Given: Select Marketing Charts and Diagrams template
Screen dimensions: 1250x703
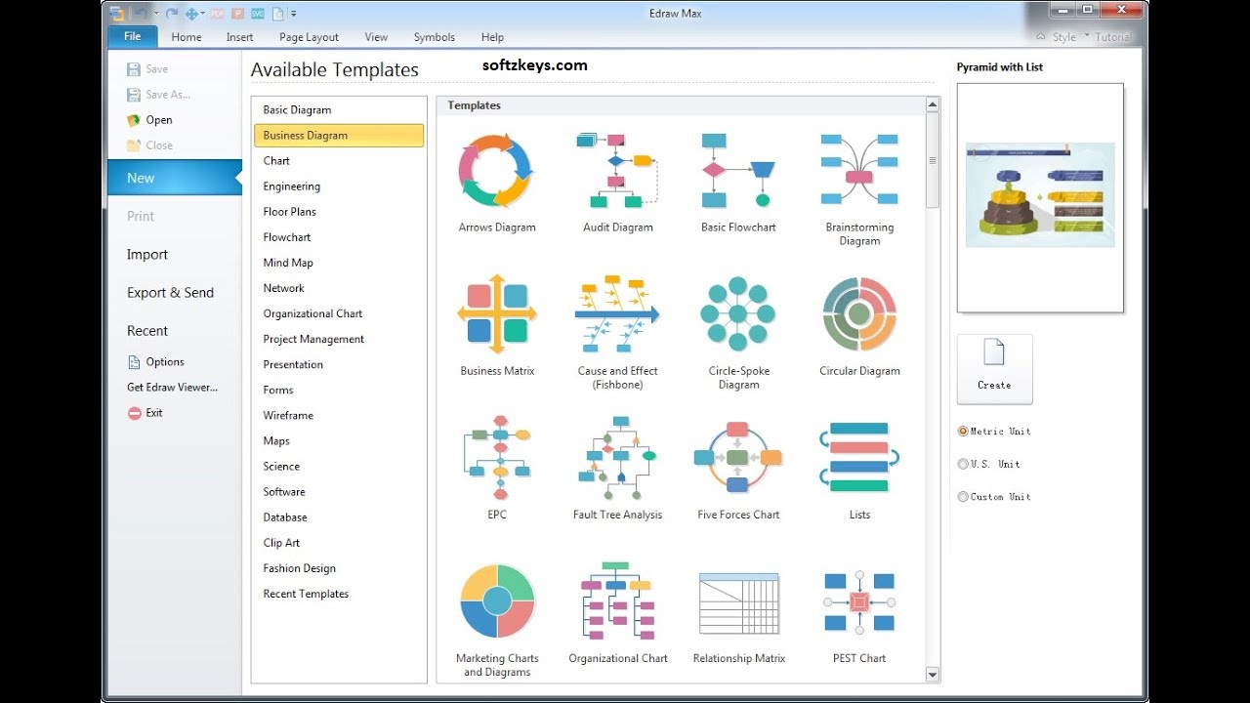Looking at the screenshot, I should point(497,619).
